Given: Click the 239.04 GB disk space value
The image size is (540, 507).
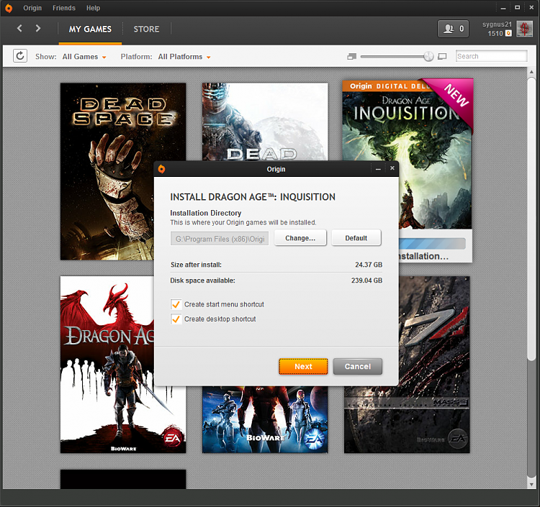Looking at the screenshot, I should click(366, 280).
